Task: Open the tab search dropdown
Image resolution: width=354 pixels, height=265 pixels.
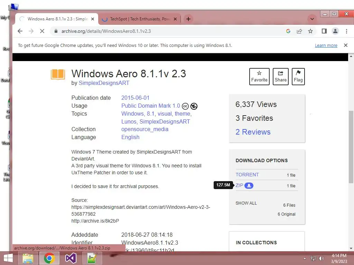Action: coord(312,19)
